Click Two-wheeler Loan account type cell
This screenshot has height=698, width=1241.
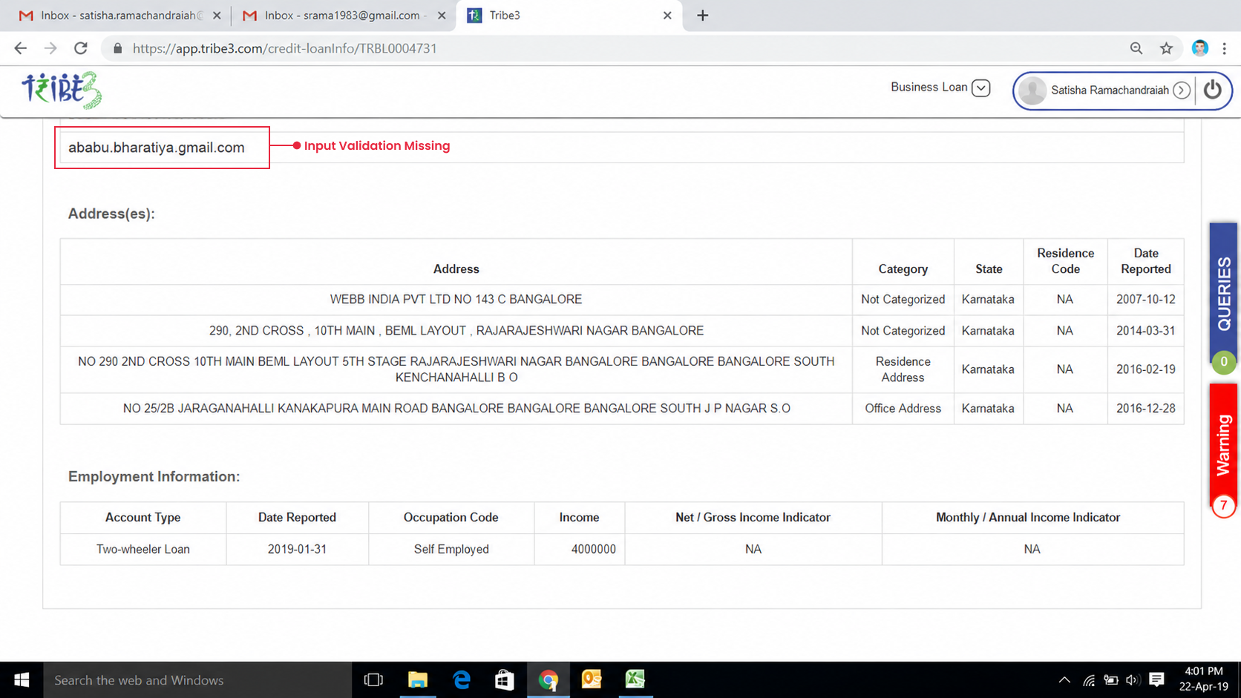pyautogui.click(x=143, y=550)
